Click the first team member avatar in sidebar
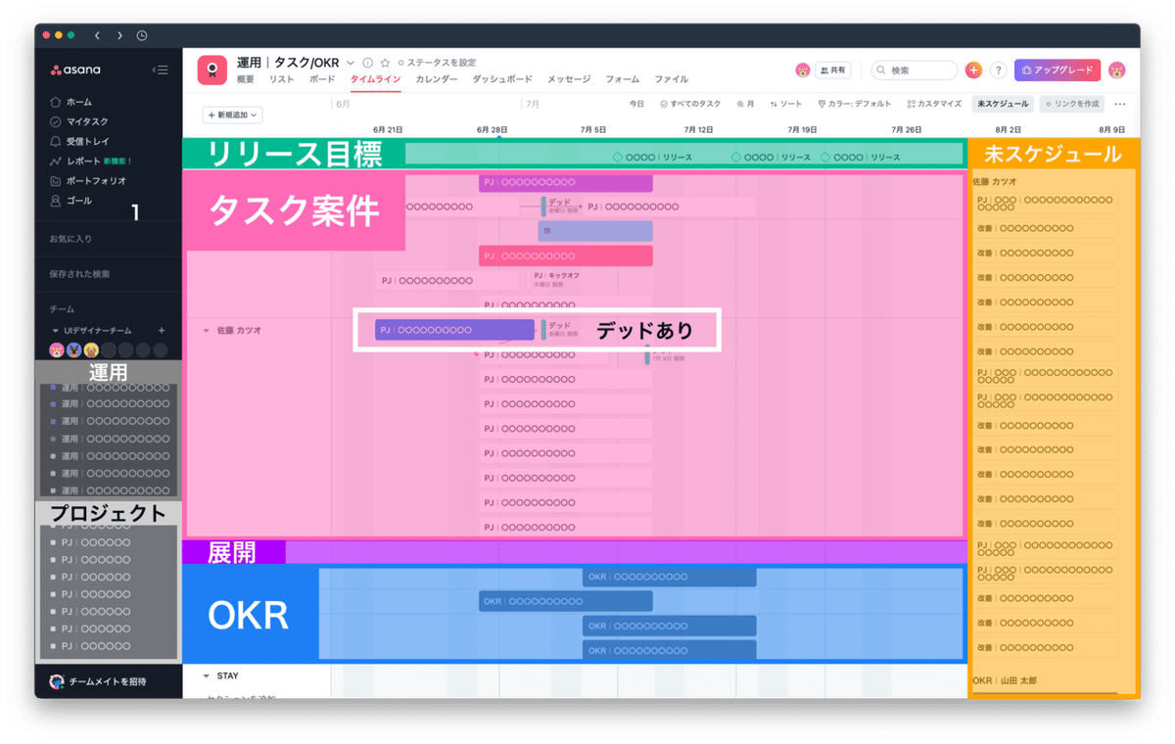Screen dimensions: 1175x744 click(x=57, y=349)
